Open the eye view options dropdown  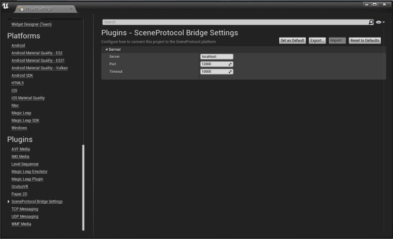[x=380, y=22]
